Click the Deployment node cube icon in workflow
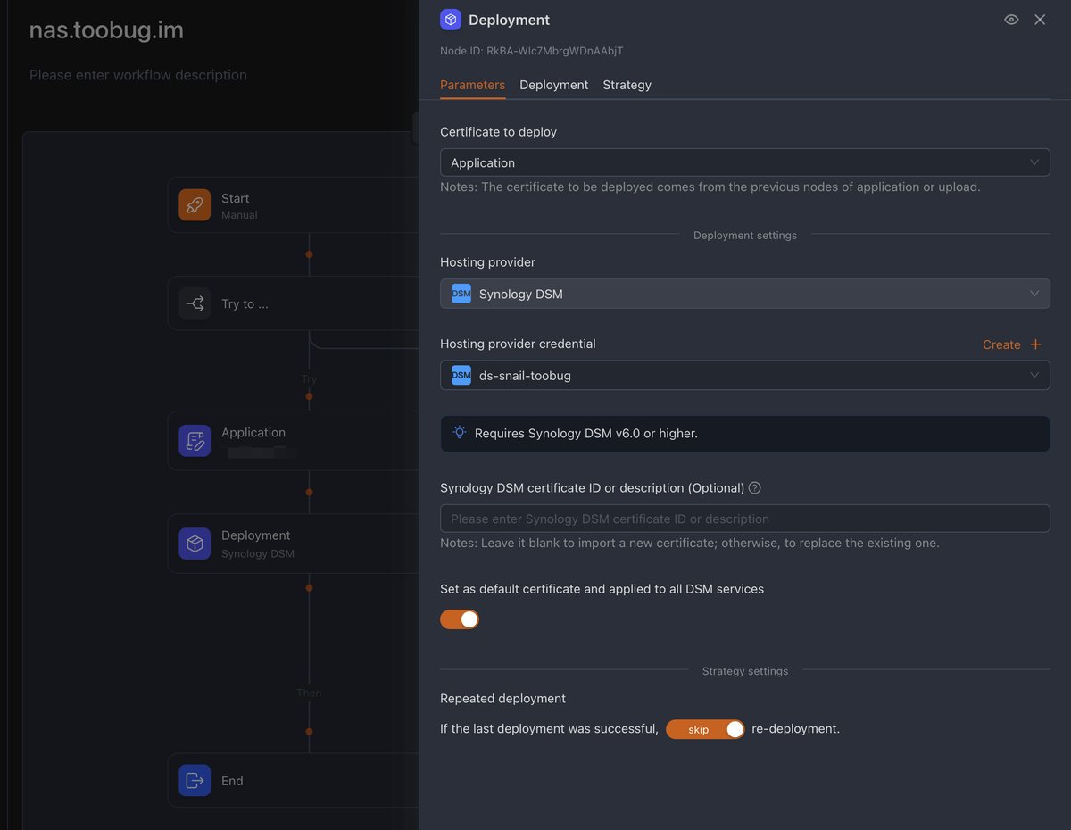 click(x=195, y=544)
